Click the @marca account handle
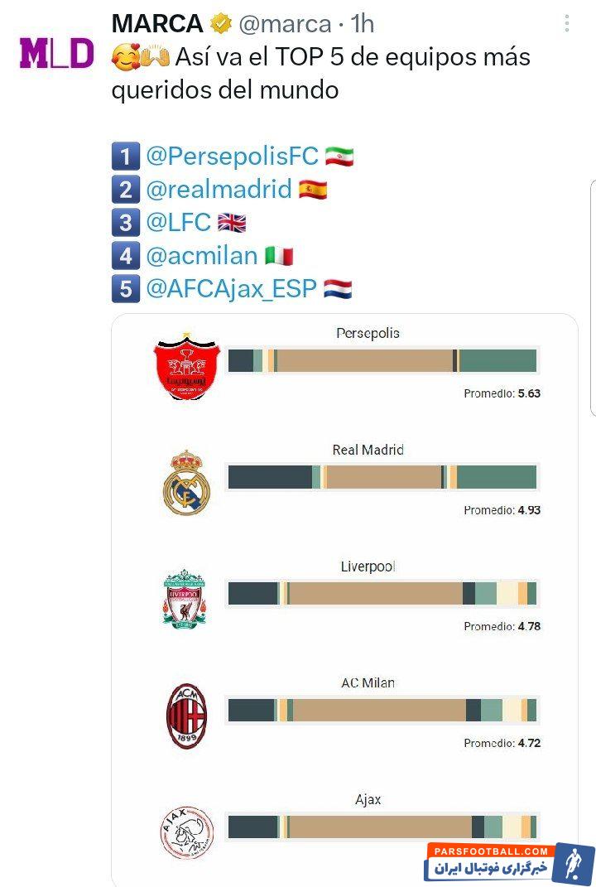Viewport: 596px width, 887px height. pos(284,24)
